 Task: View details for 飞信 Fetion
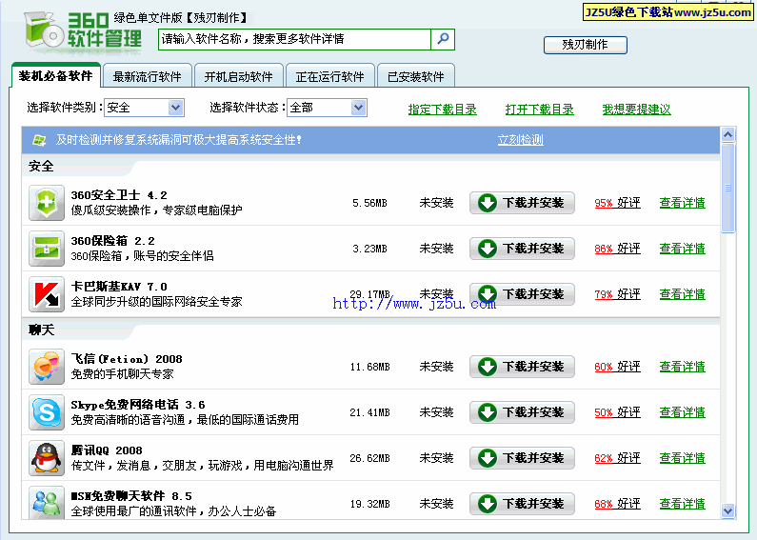pos(682,367)
